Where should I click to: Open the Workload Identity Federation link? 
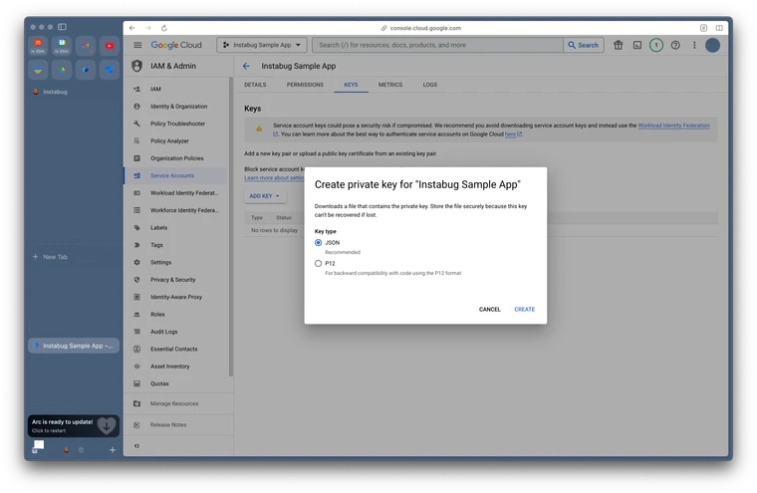[673, 125]
